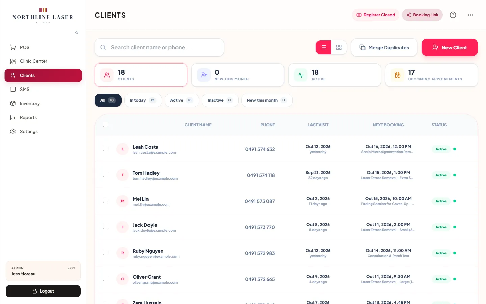Open Settings in the sidebar
Image resolution: width=486 pixels, height=304 pixels.
pyautogui.click(x=43, y=131)
